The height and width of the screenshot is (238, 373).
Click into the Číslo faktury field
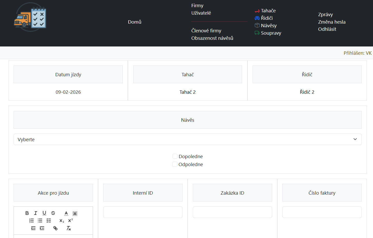[322, 212]
